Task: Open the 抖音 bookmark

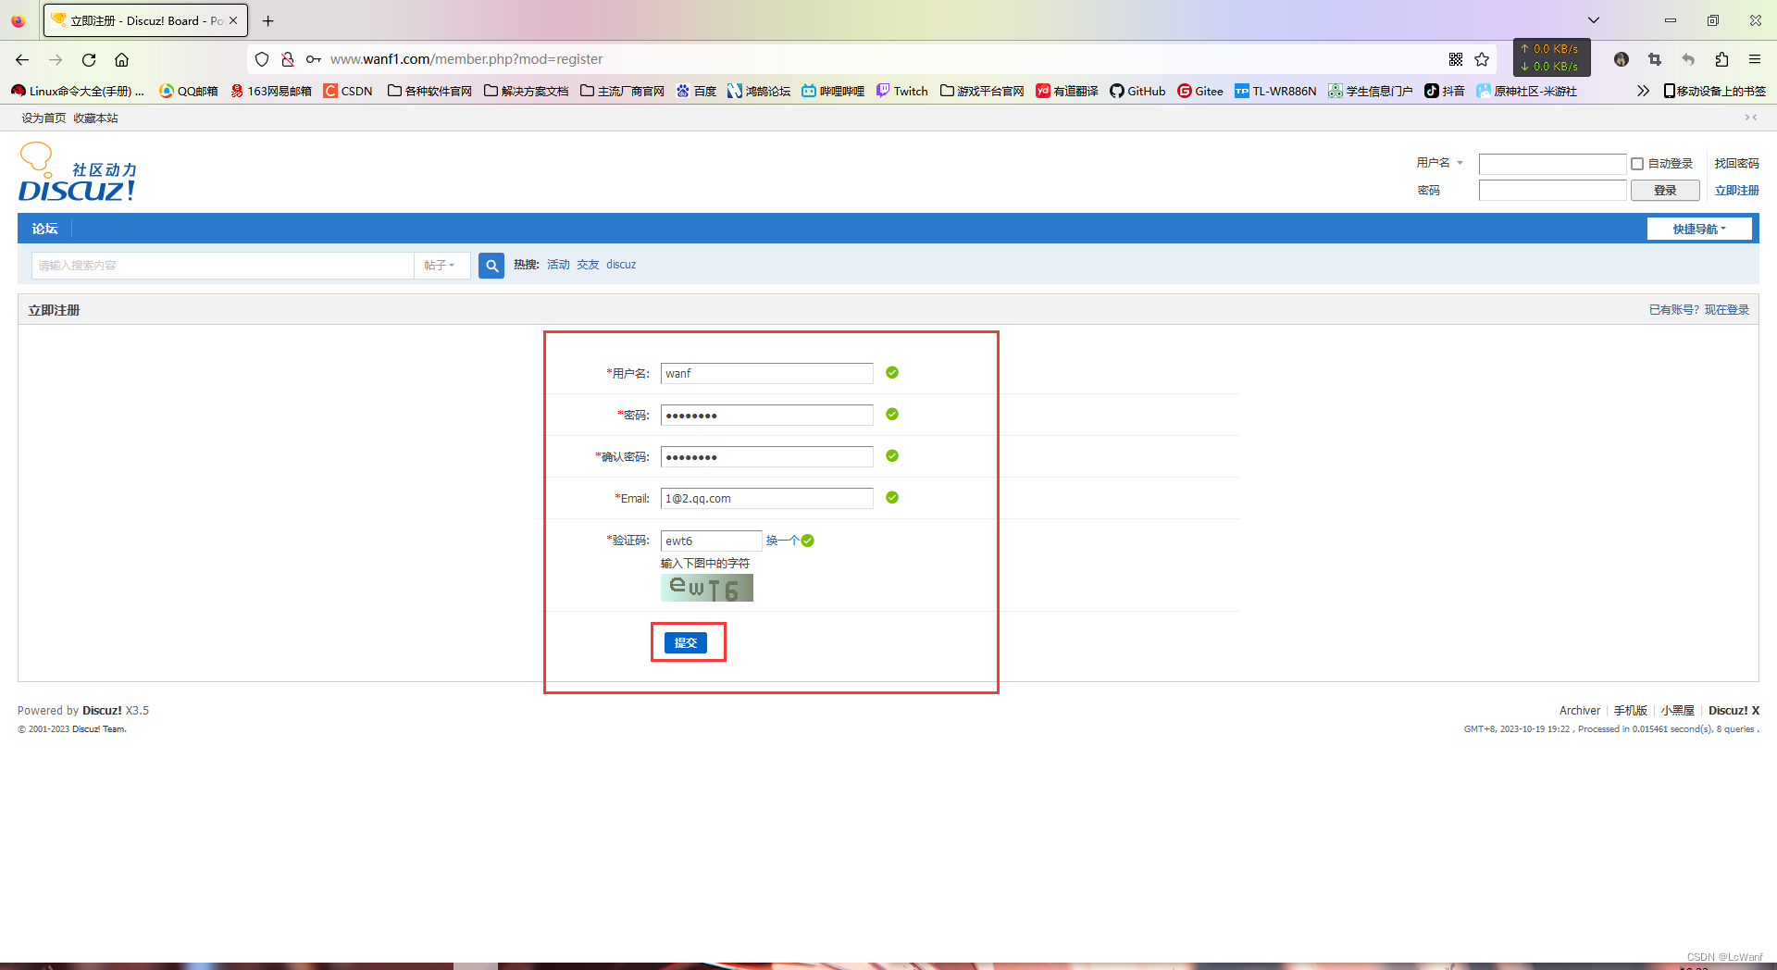Action: click(x=1445, y=91)
